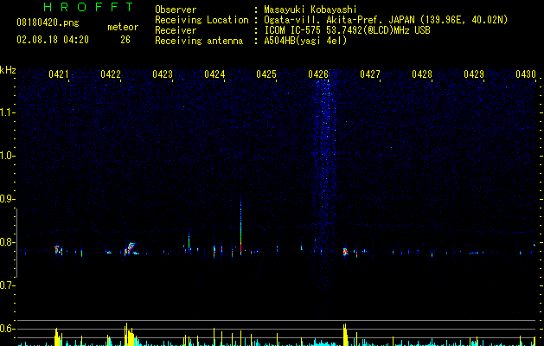Click the Observer field label
The height and width of the screenshot is (346, 544).
[176, 10]
